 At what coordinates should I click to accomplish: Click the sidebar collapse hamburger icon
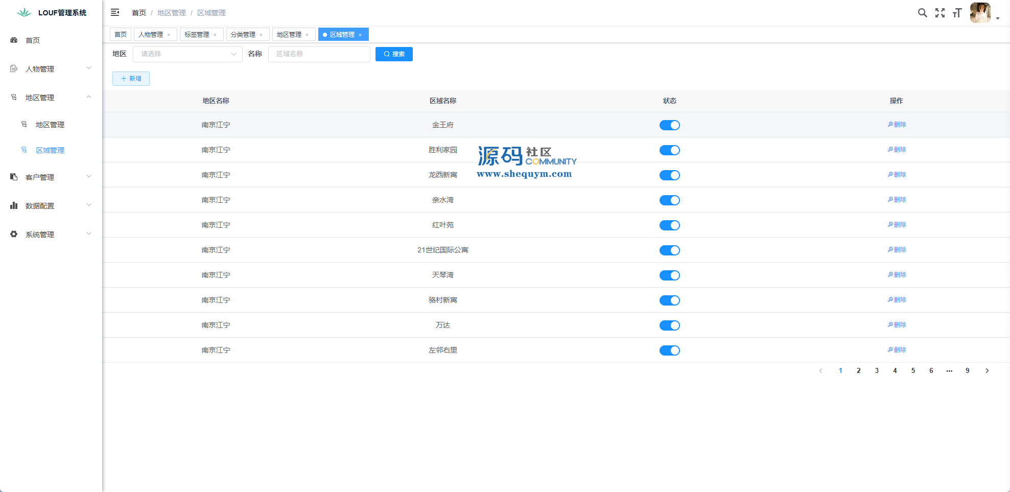(115, 12)
